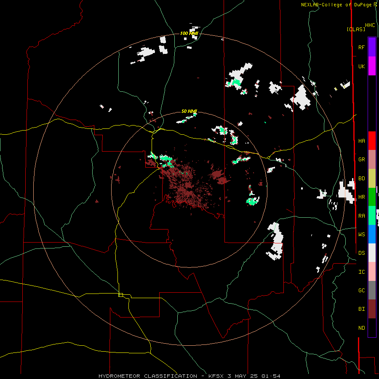The width and height of the screenshot is (379, 379).
Task: Click the "UK" legend label
Action: (x=361, y=67)
